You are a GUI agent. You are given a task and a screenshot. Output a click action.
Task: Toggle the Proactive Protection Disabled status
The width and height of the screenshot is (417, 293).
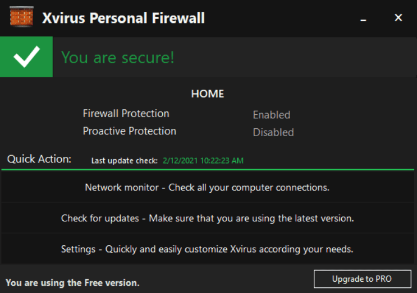tap(273, 132)
